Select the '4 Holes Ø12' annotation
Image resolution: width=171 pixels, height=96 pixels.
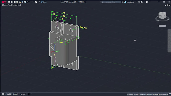point(83,27)
